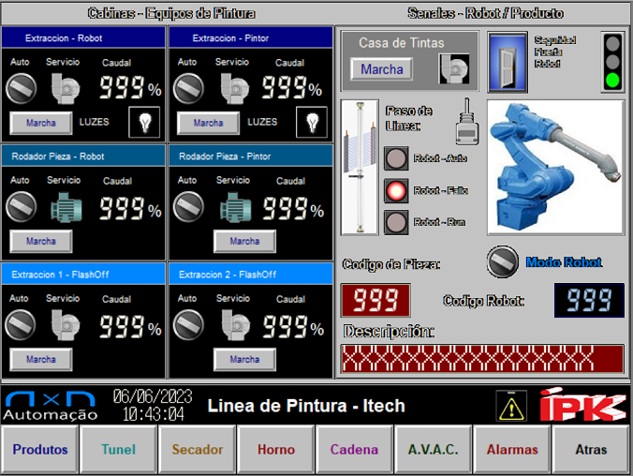
Task: Click the traffic light status indicator
Action: coord(612,62)
